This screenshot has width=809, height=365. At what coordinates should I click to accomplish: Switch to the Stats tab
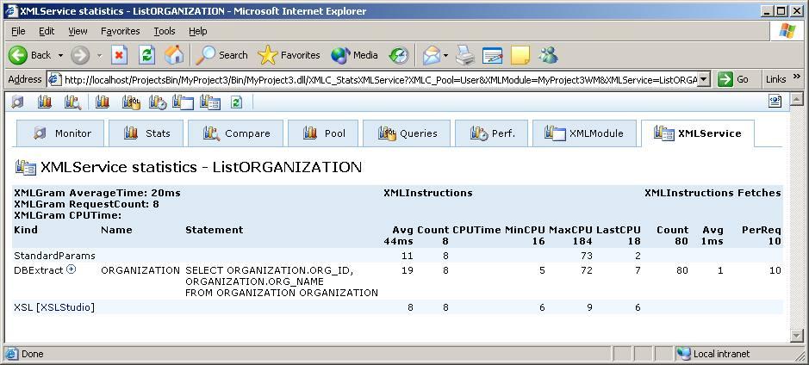coord(147,133)
